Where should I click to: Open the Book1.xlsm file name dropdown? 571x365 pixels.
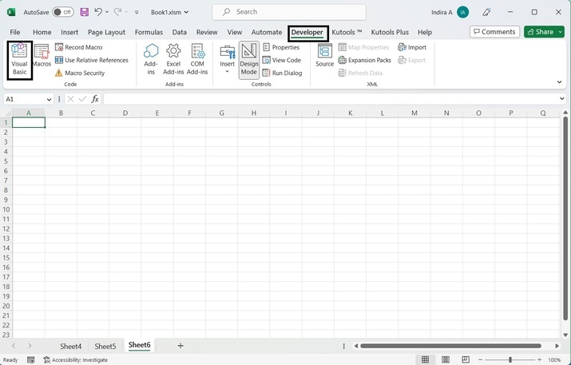tap(169, 12)
